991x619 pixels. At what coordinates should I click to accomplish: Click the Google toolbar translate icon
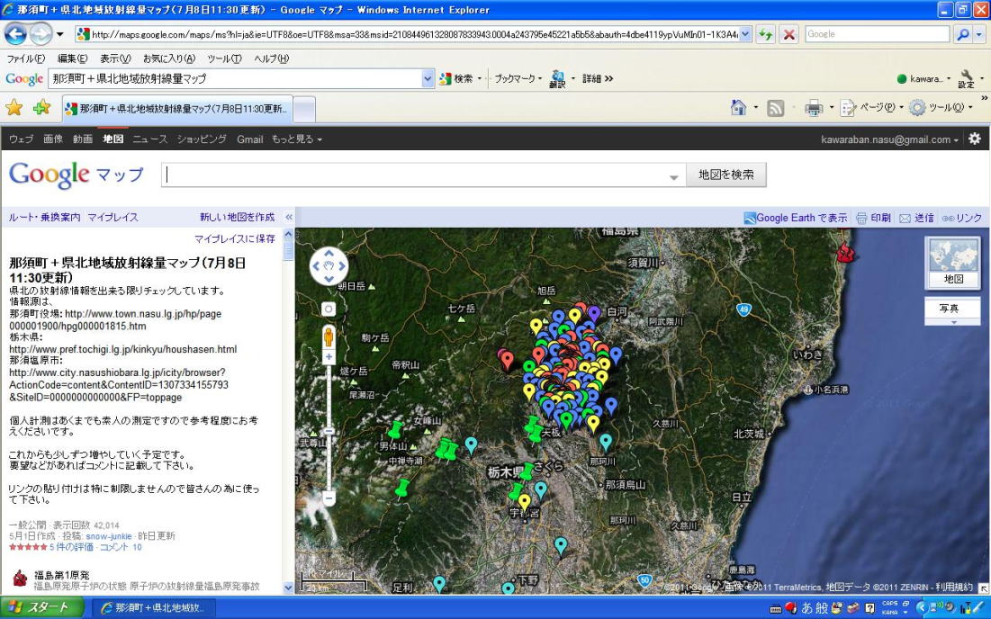pyautogui.click(x=557, y=79)
